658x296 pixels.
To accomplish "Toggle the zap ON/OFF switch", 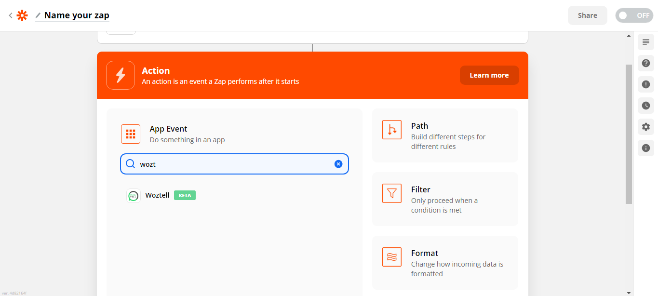I will point(634,15).
